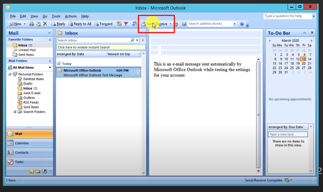
Task: Click the Mail navigation button
Action: click(29, 134)
